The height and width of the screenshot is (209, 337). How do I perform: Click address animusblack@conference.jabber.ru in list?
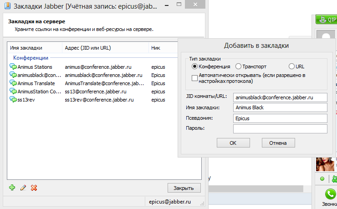point(103,75)
